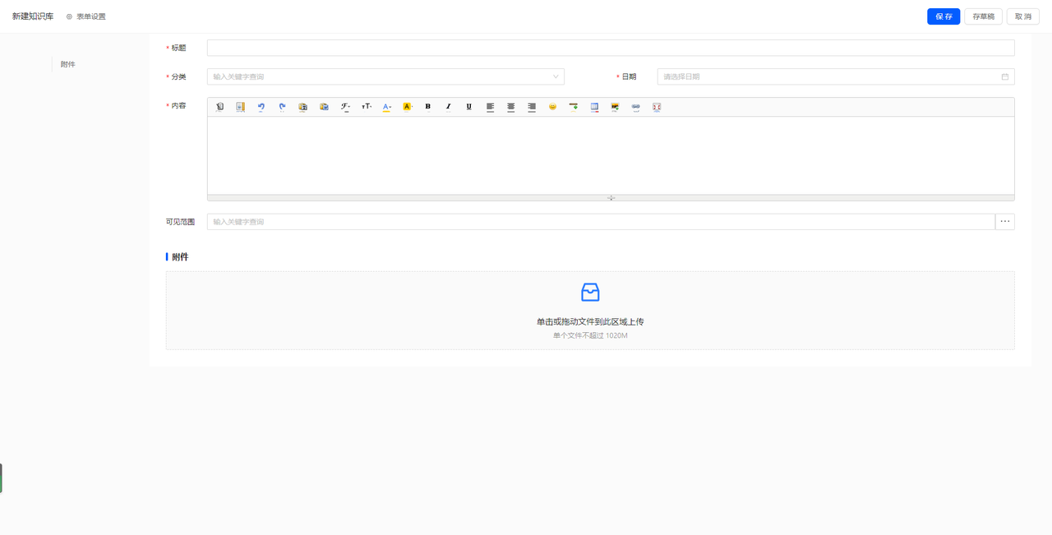Click the gear icon beside 表单设置

click(69, 16)
